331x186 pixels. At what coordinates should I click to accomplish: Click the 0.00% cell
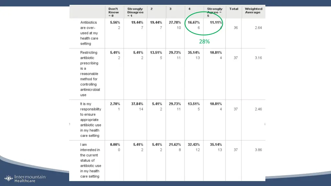pos(115,144)
